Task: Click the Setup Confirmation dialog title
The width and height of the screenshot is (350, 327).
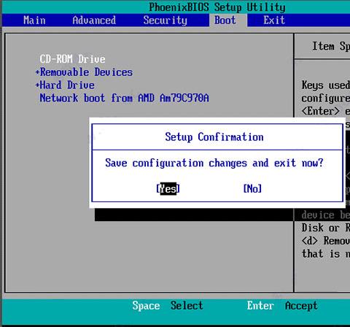Action: 214,137
